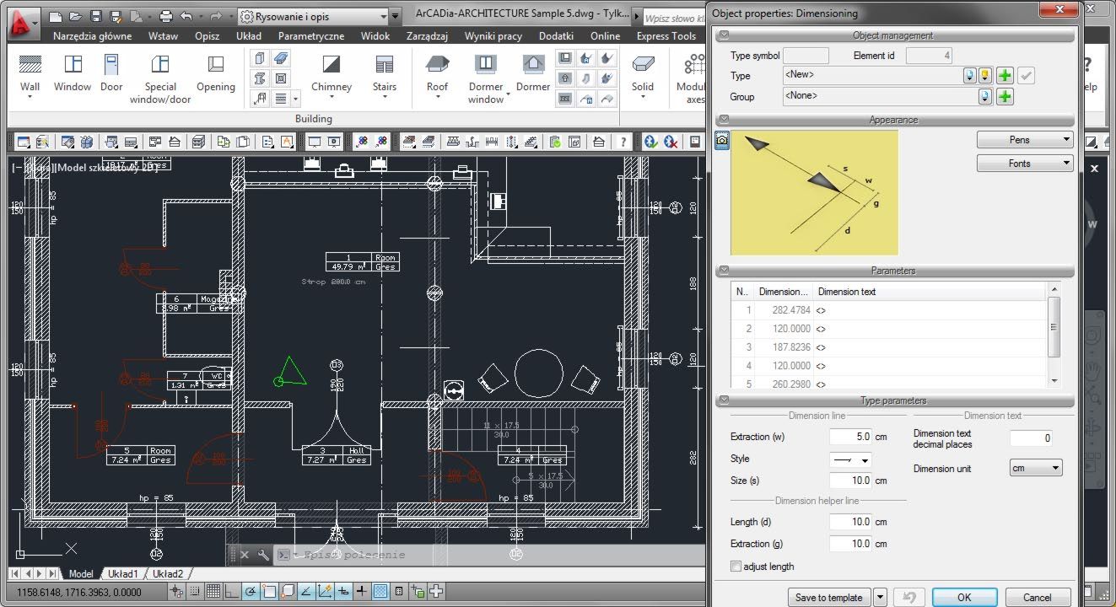Click the Plot printer icon
The height and width of the screenshot is (607, 1116).
166,16
